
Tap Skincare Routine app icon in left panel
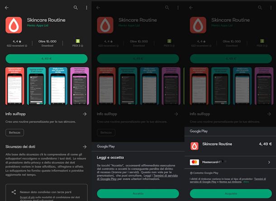click(14, 25)
